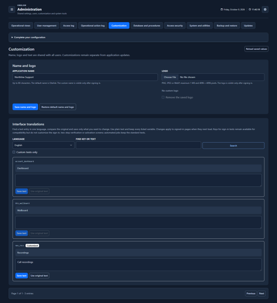
Task: Click Restore default name and logo
Action: coord(58,107)
